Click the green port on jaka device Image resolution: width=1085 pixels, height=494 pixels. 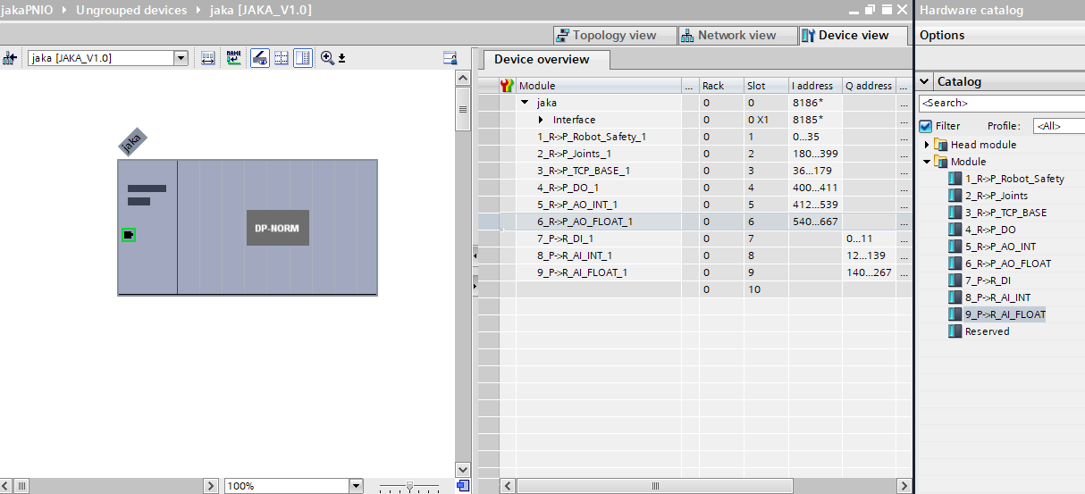tap(129, 235)
